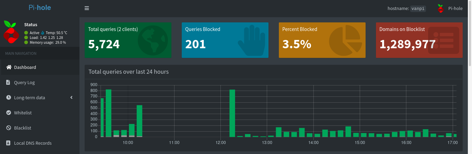The width and height of the screenshot is (472, 154).
Task: Click the list icon in Domains on Blocklist card
Action: click(444, 40)
